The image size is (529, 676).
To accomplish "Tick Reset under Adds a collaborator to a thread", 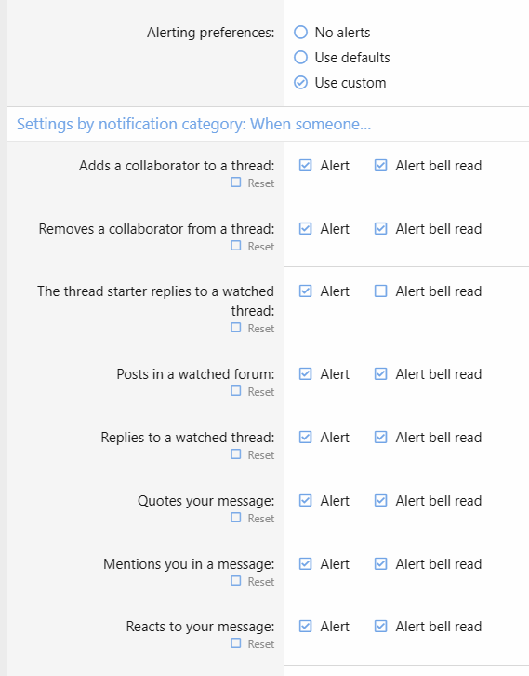I will [236, 183].
